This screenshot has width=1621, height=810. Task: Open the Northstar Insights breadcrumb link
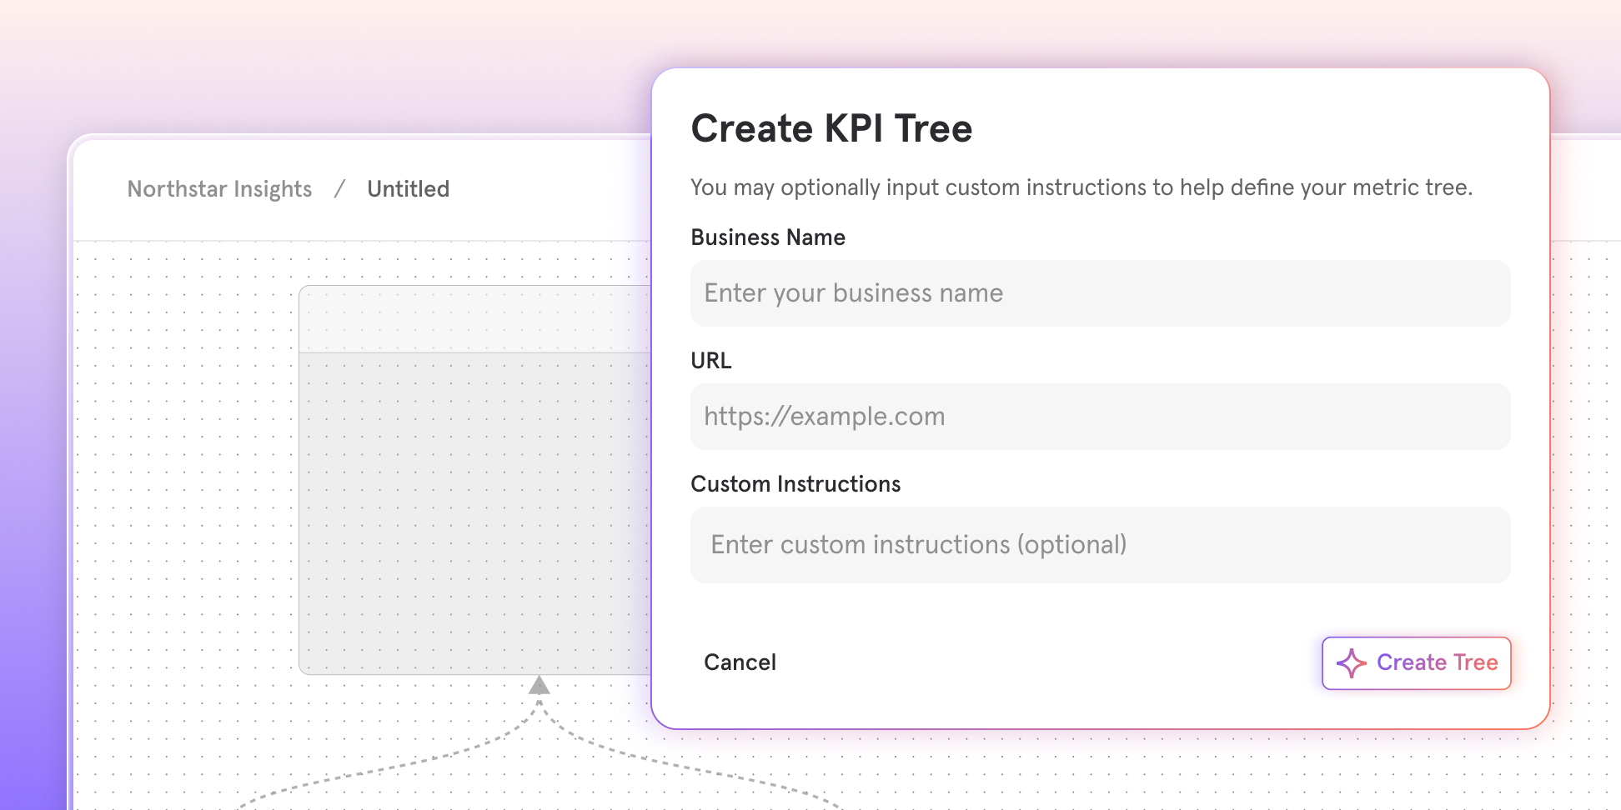coord(218,189)
